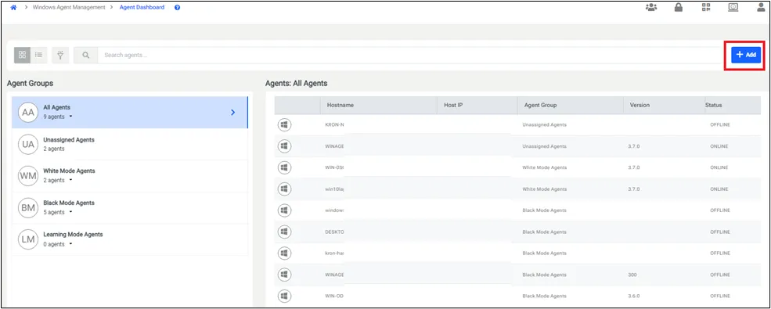
Task: Open the dropdown arrow next to 9 agents
Action: click(x=70, y=117)
